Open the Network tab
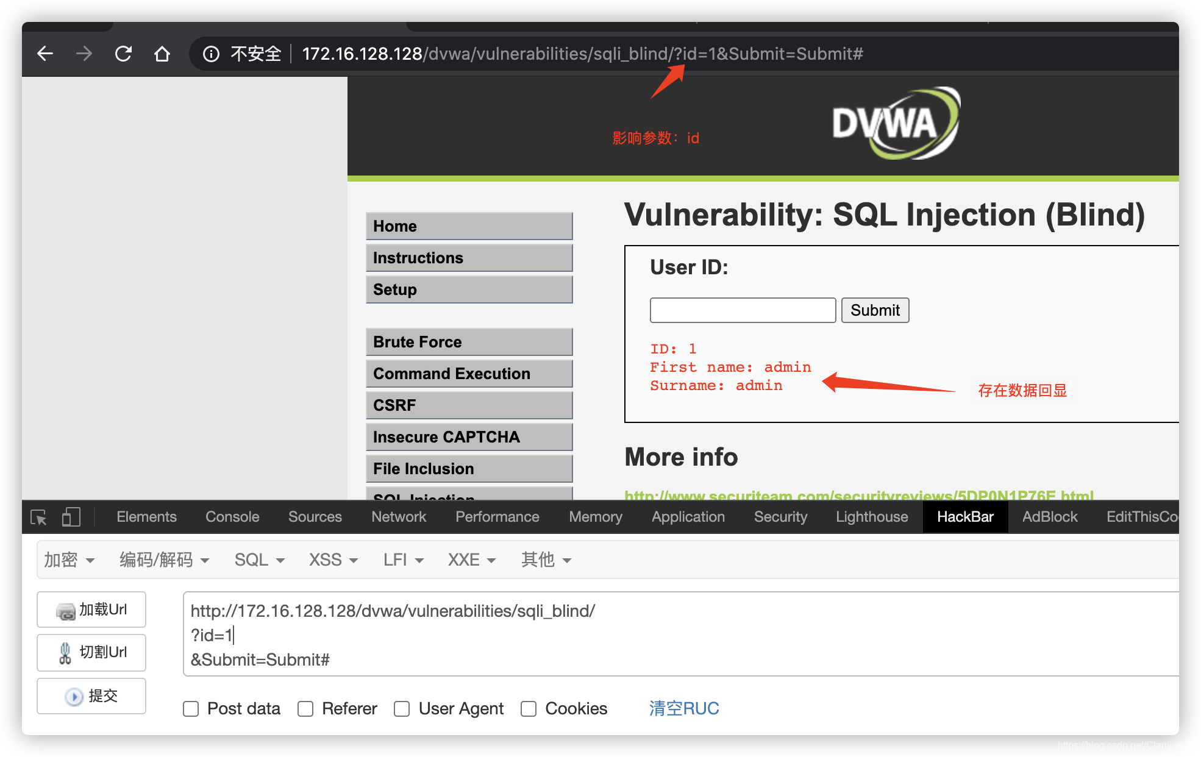 coord(399,517)
